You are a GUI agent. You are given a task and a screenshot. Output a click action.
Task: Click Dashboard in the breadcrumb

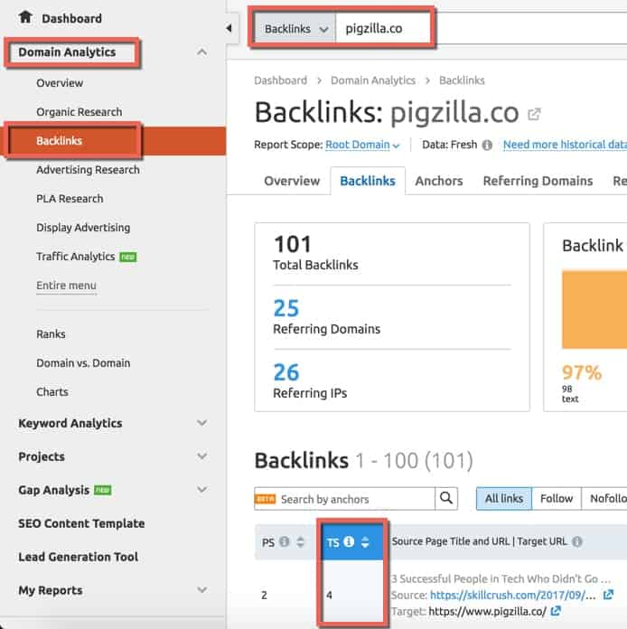[280, 80]
